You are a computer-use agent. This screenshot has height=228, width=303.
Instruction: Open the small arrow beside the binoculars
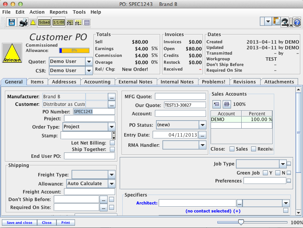click(x=291, y=25)
